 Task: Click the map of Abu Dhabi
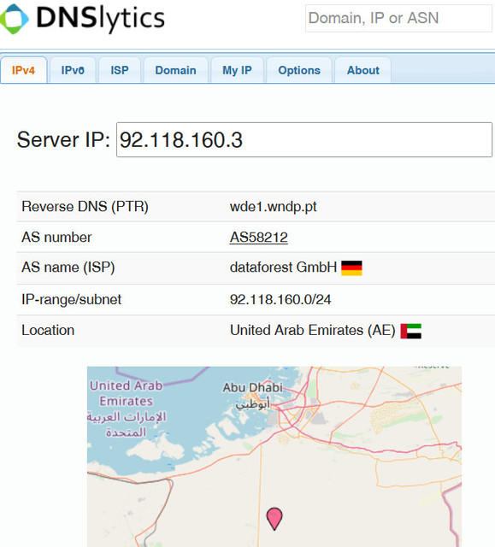274,456
